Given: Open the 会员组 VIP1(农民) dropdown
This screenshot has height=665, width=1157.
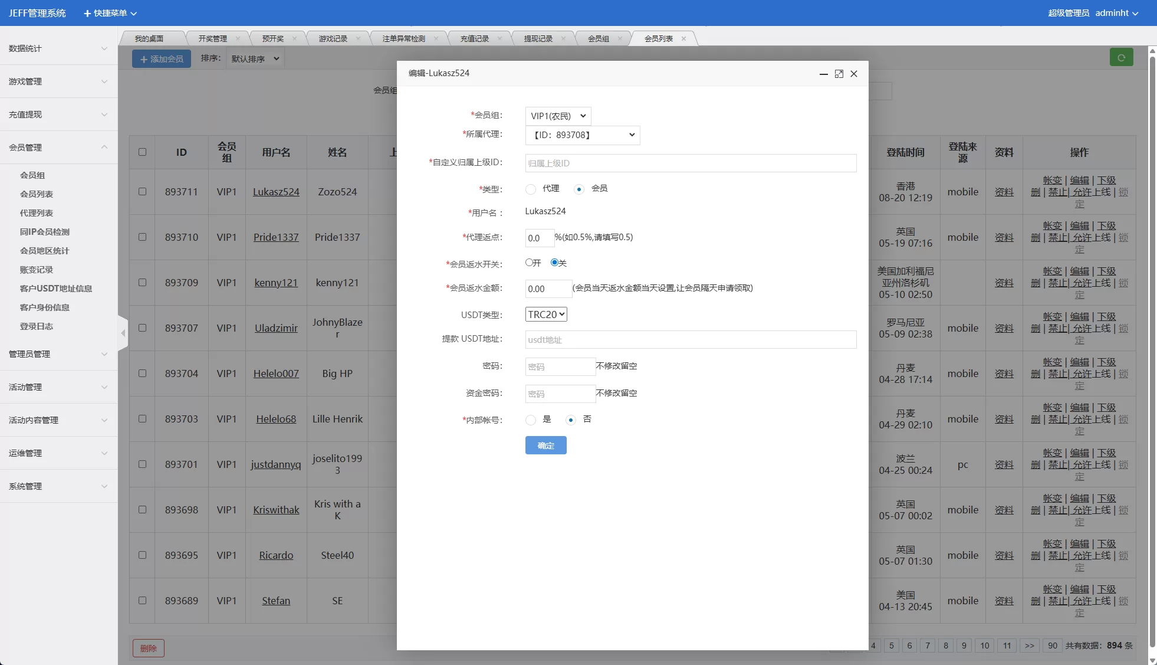Looking at the screenshot, I should [558, 116].
